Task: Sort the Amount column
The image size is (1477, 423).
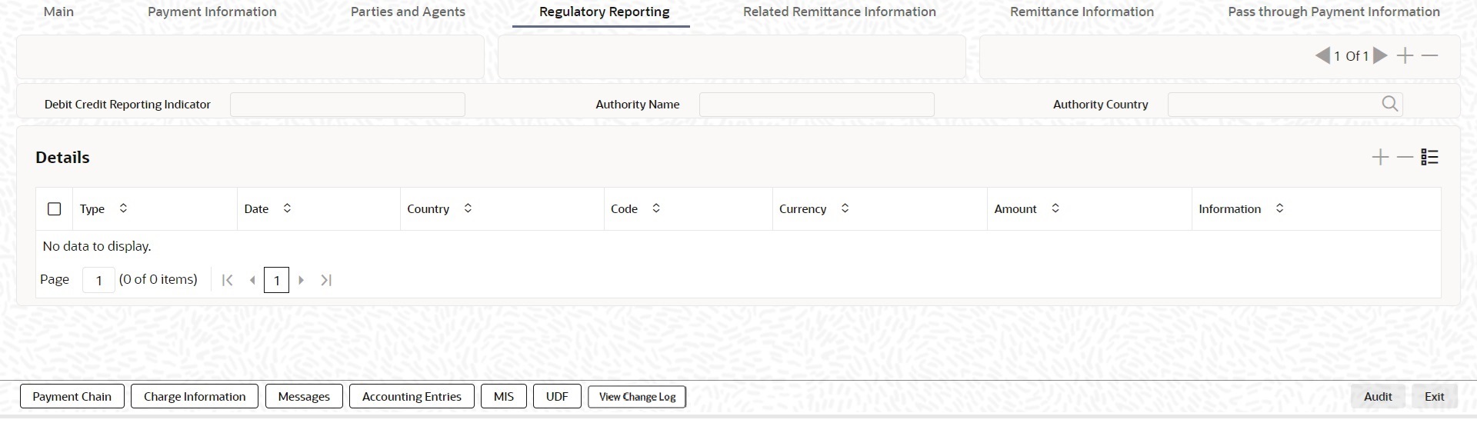Action: click(x=1055, y=208)
